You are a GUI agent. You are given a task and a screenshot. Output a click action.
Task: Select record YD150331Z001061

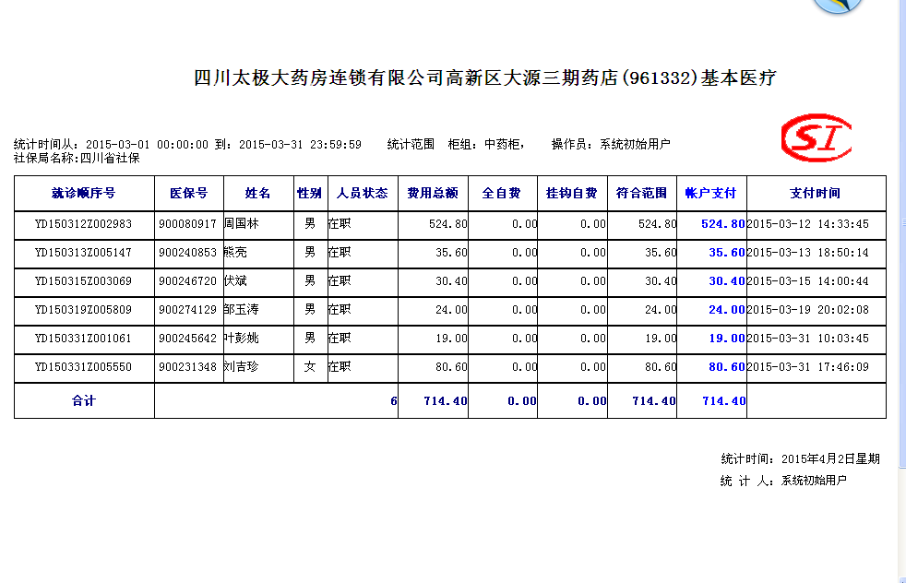(x=83, y=339)
